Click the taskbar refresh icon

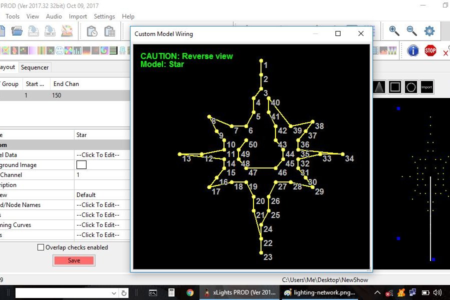coord(124,293)
